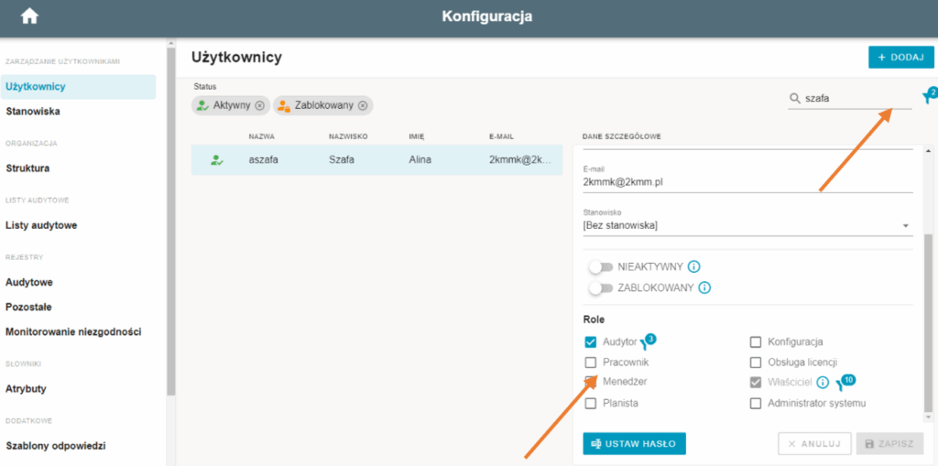The height and width of the screenshot is (466, 938).
Task: Open Listy audytowe menu item
Action: [x=41, y=225]
